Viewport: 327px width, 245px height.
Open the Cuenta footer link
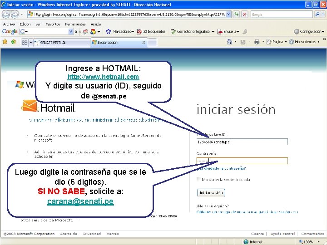click(258, 234)
